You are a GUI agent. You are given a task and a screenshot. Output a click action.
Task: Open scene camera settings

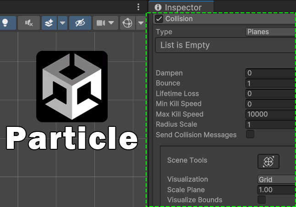(x=104, y=23)
